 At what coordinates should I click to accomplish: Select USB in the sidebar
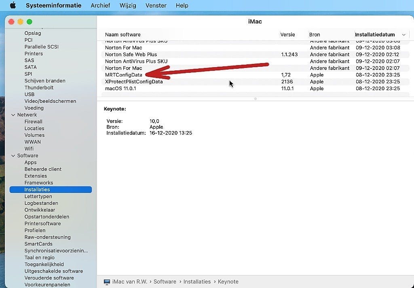click(30, 94)
